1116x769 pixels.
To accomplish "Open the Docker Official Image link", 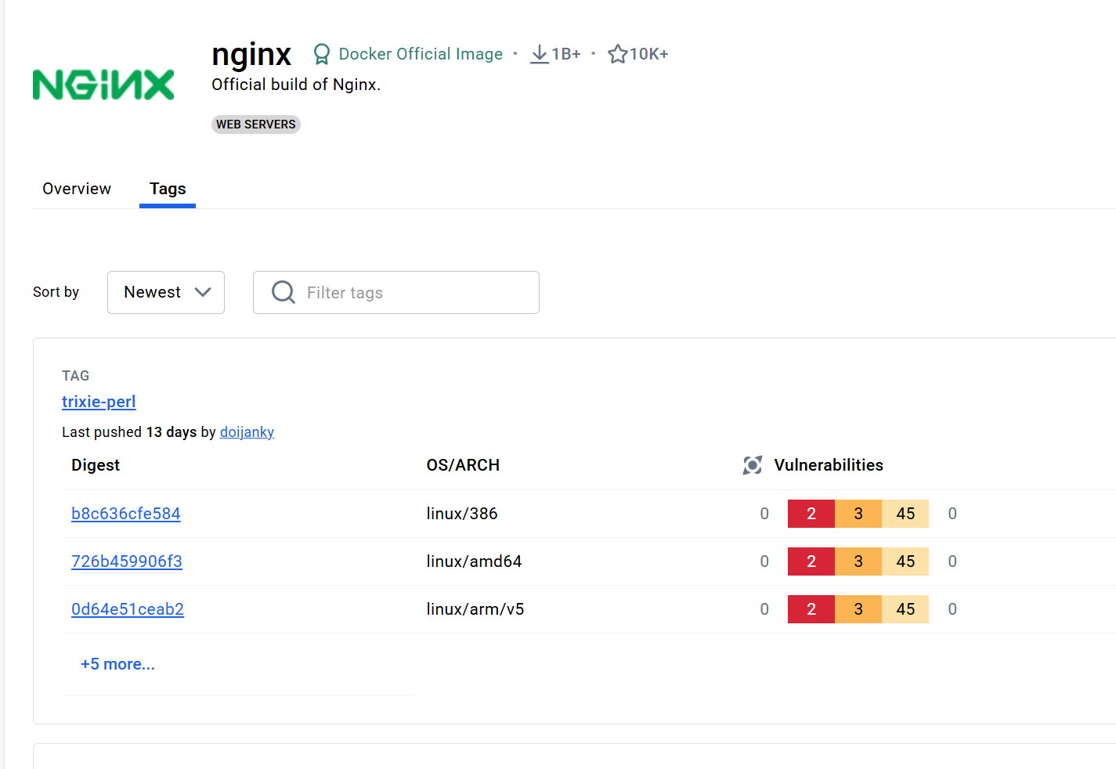I will tap(421, 54).
